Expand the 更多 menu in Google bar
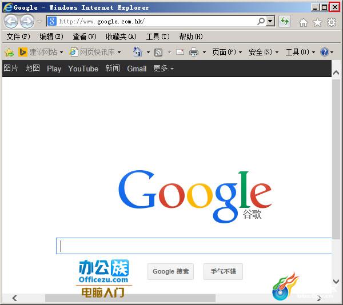 163,69
